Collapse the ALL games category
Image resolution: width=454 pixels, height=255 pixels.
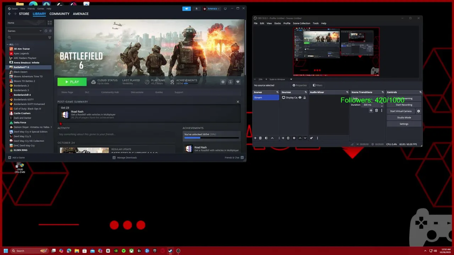click(7, 44)
